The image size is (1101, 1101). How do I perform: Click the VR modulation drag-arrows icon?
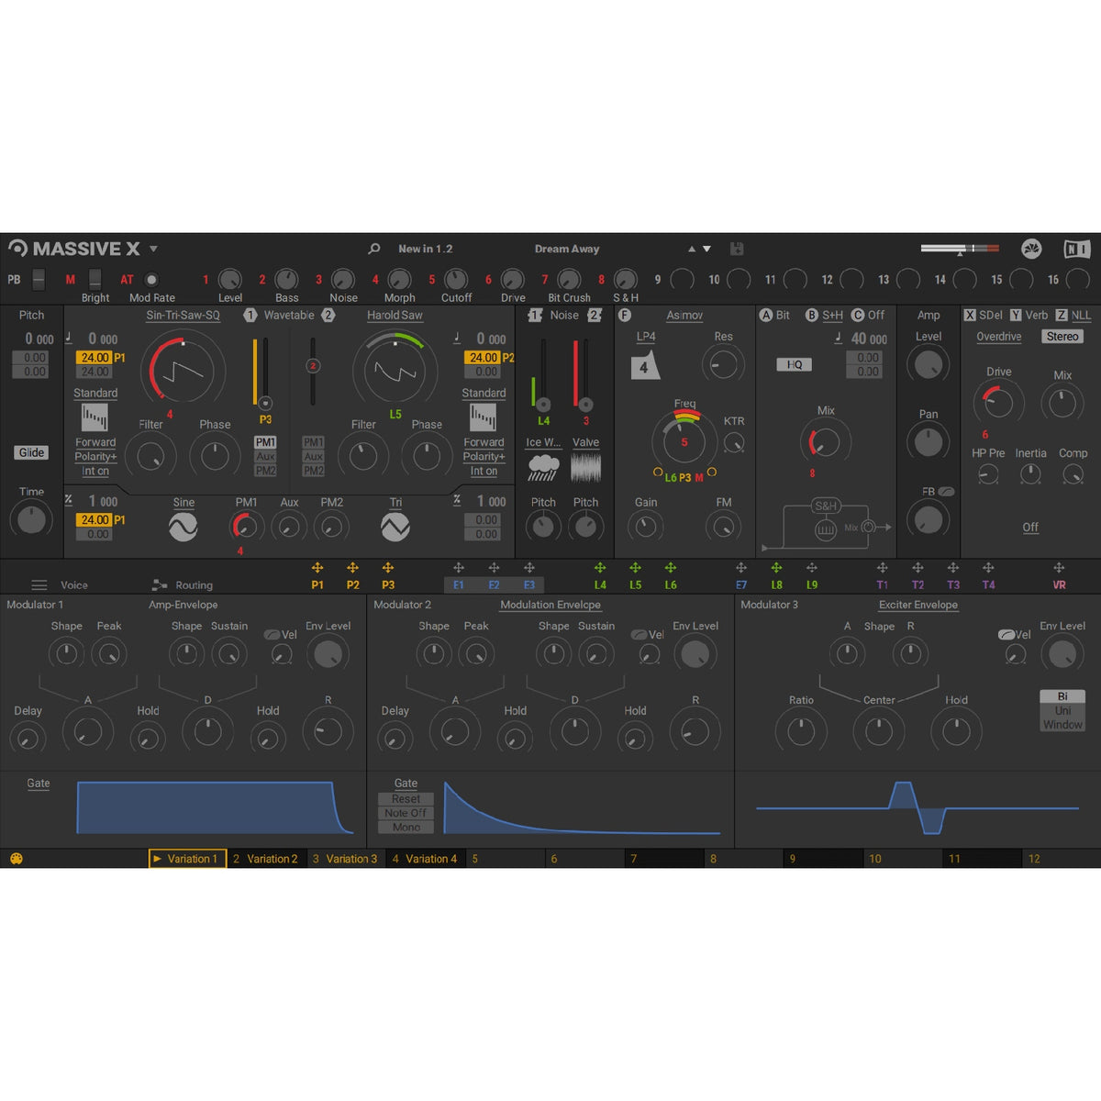(x=1059, y=568)
